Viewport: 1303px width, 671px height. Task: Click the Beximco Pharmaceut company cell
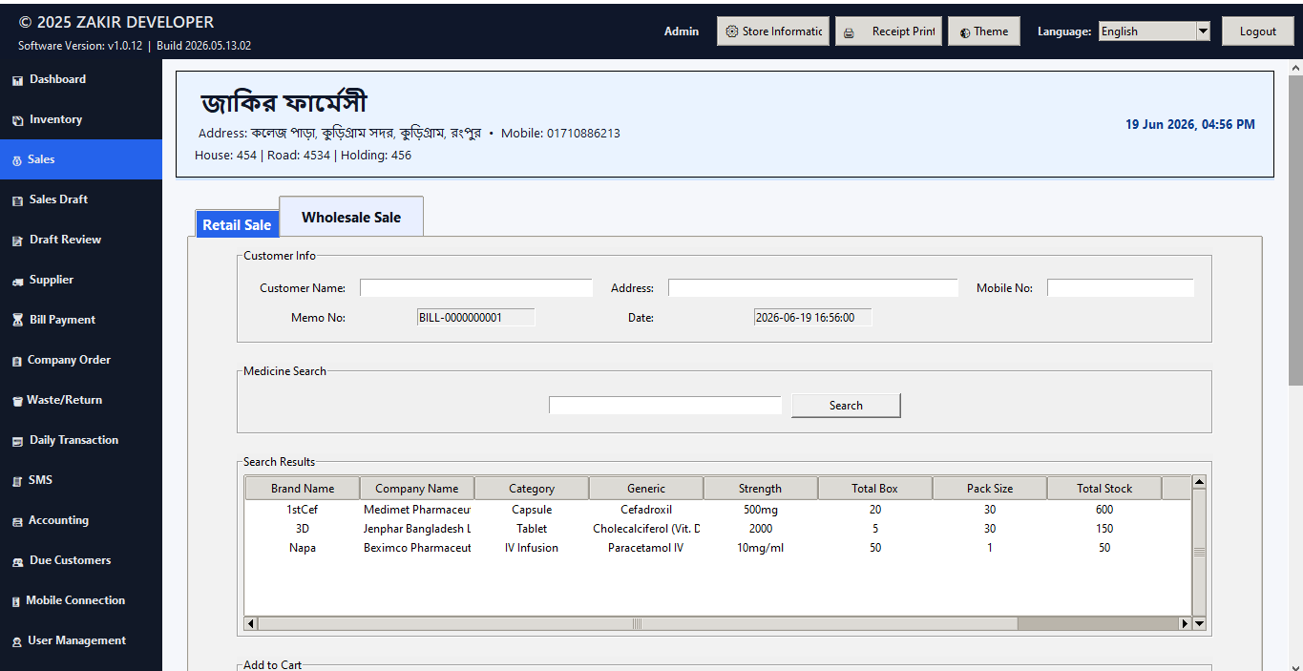click(x=417, y=548)
